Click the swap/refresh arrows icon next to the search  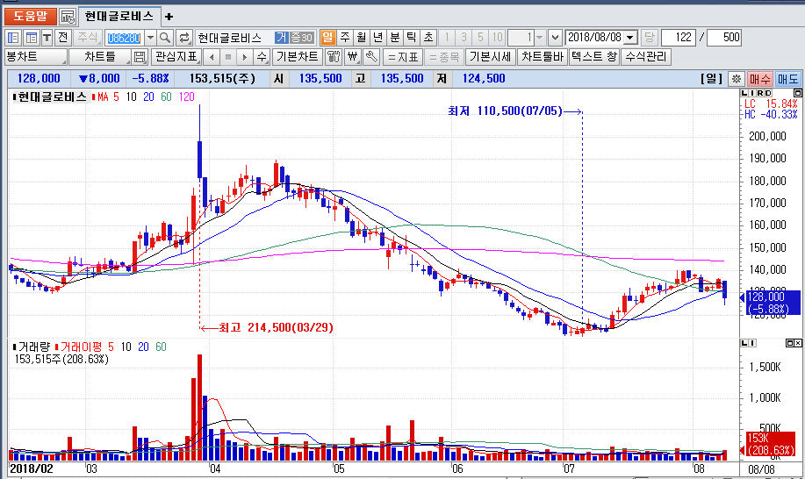click(x=184, y=37)
